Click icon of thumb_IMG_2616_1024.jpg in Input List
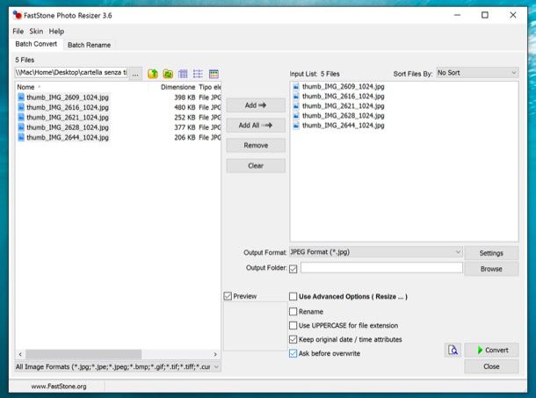 pos(296,96)
